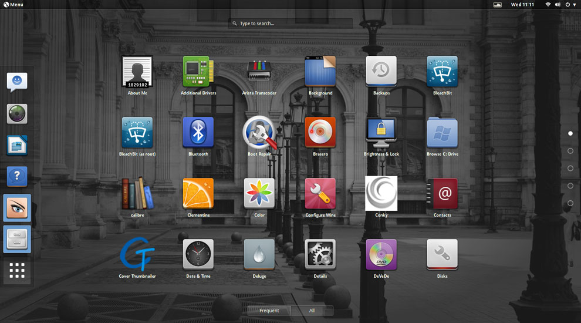Open the chat smiley dock icon
The height and width of the screenshot is (323, 581).
coord(17,82)
